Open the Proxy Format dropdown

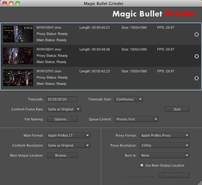(165, 135)
